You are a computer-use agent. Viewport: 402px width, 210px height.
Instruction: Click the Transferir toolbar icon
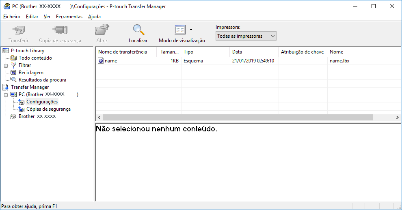[x=19, y=30]
